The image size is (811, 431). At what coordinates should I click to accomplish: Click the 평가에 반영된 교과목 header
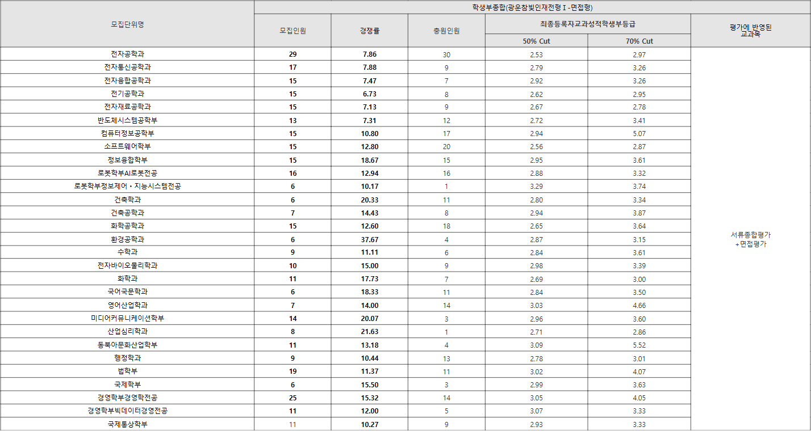(750, 31)
